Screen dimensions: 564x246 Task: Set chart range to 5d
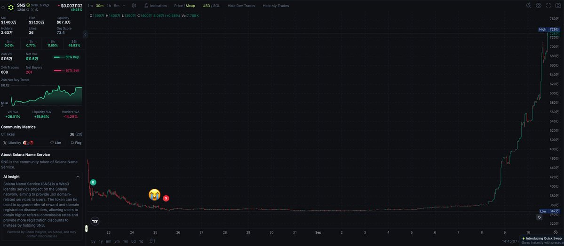click(133, 241)
